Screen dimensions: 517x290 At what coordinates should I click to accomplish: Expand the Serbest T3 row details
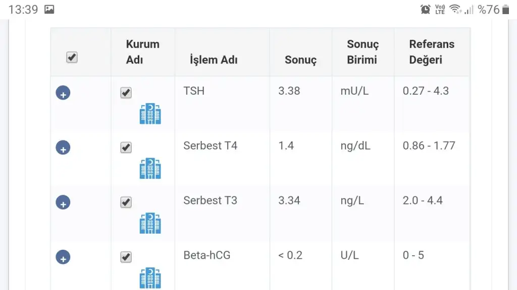[63, 202]
